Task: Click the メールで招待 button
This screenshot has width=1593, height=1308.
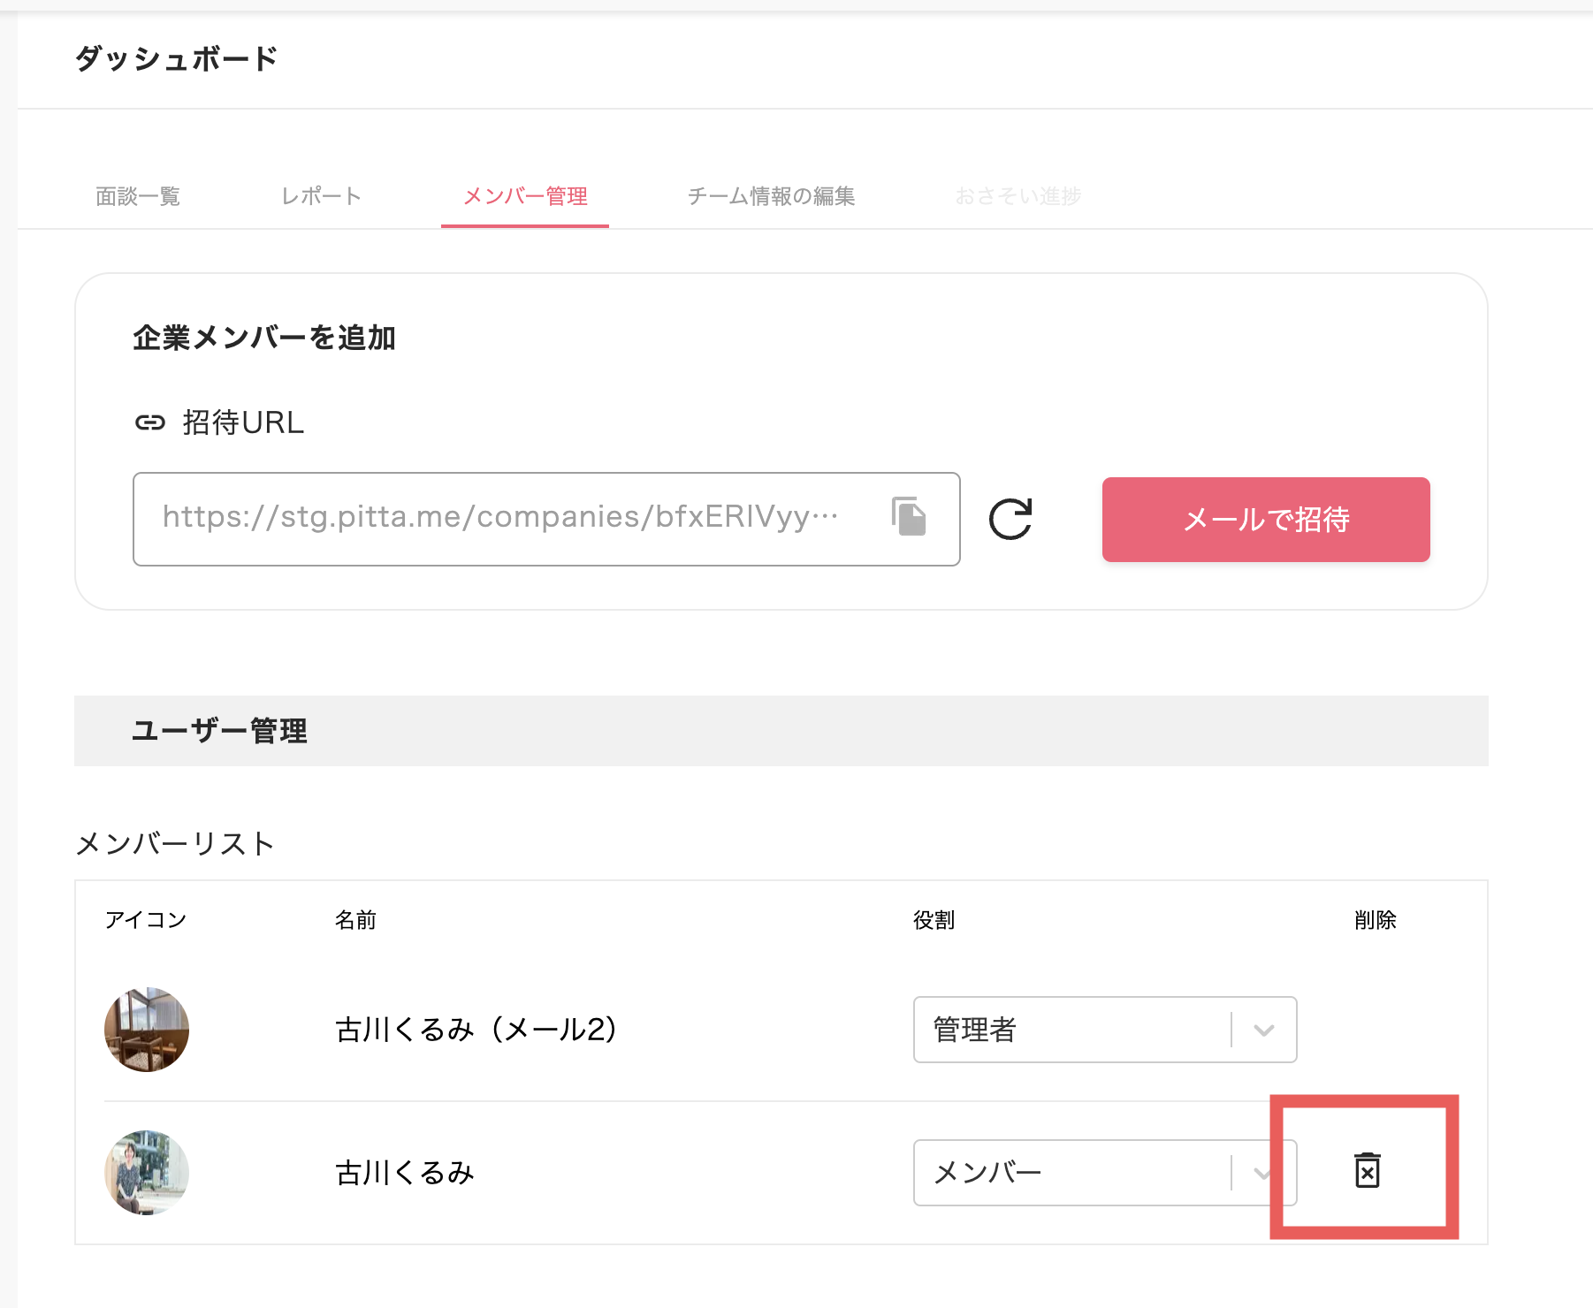Action: (1266, 520)
